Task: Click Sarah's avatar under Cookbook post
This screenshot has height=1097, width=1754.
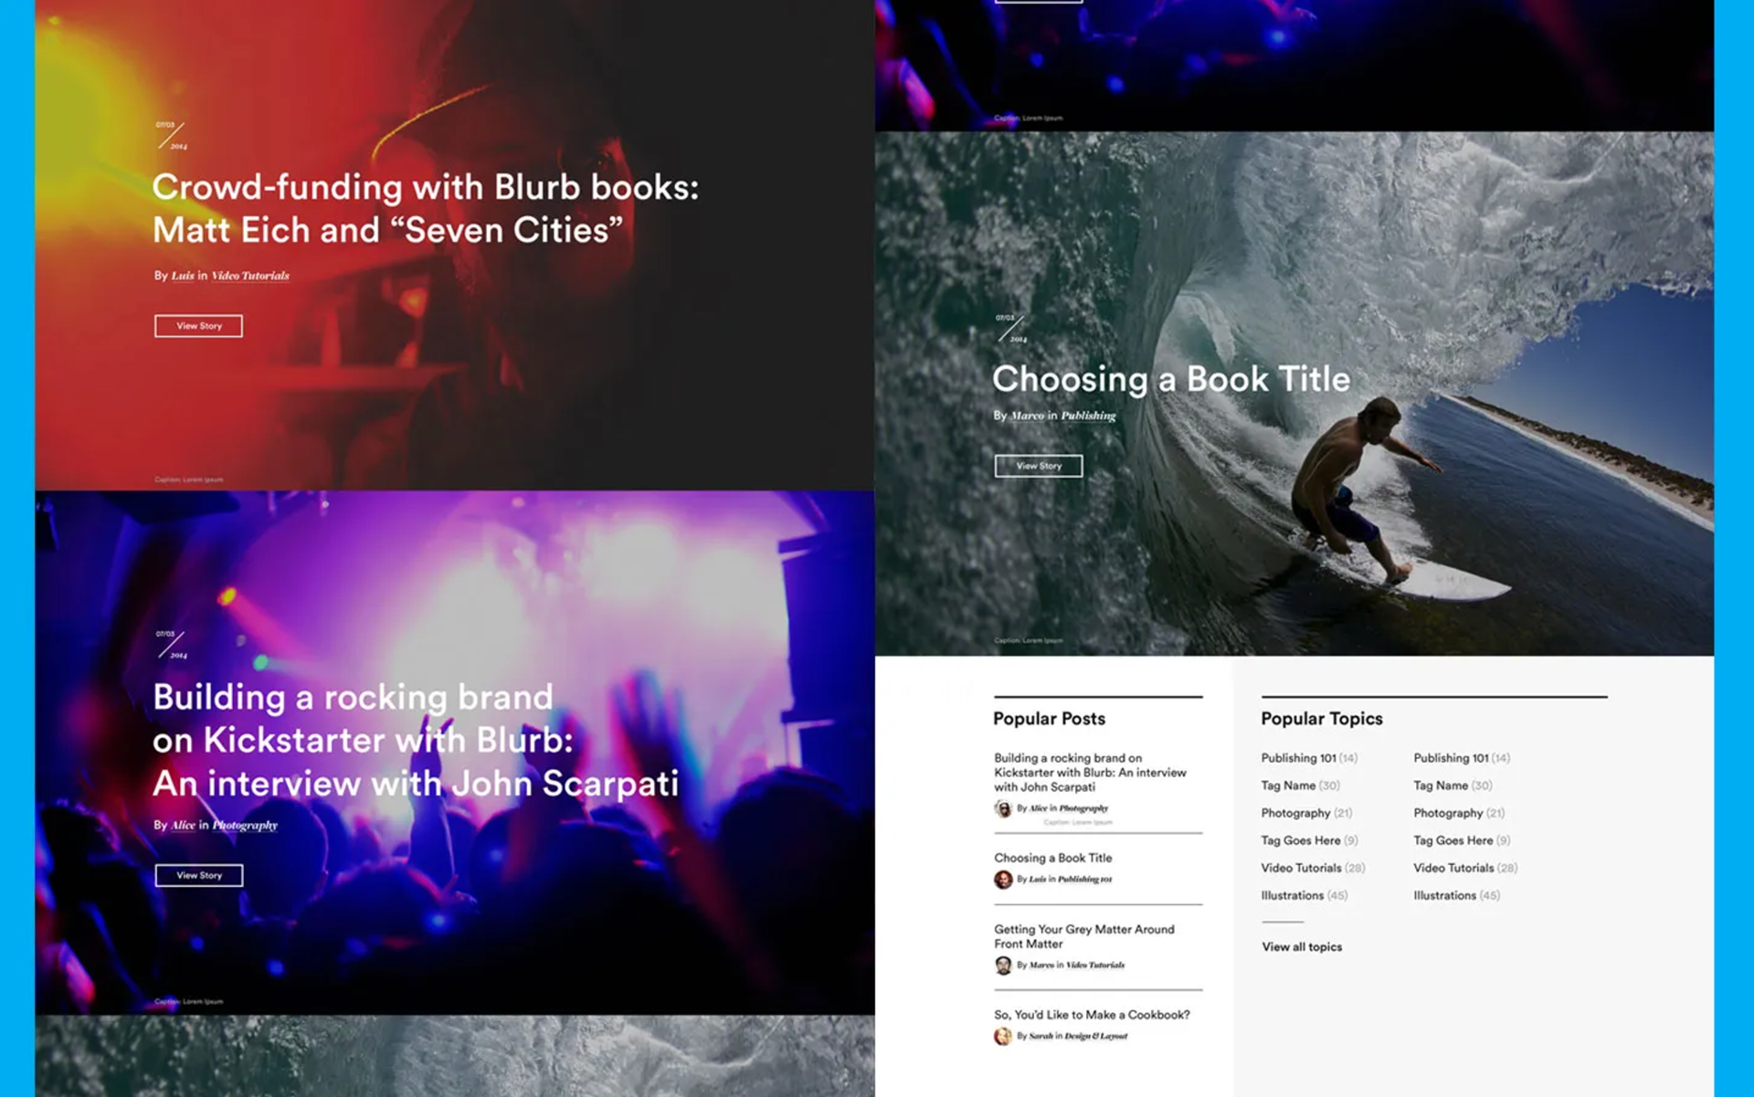Action: coord(1003,1036)
